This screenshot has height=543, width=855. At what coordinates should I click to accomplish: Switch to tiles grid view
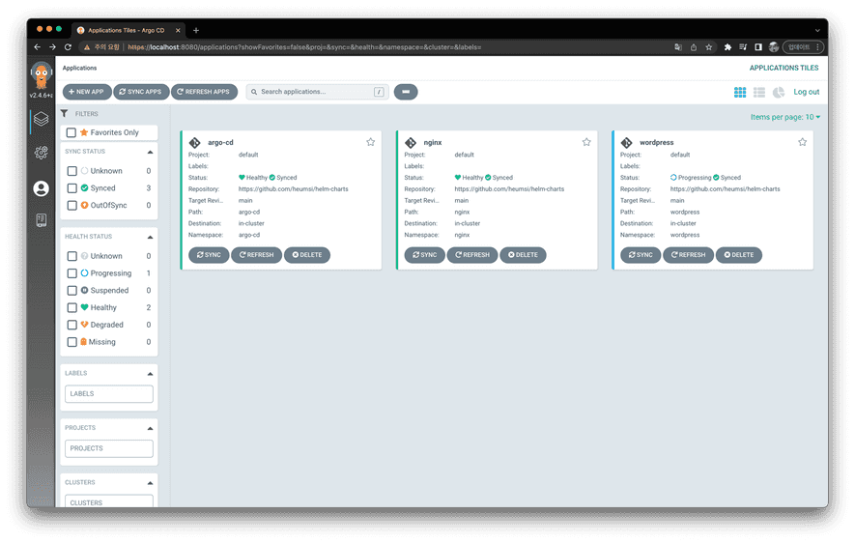pyautogui.click(x=740, y=92)
